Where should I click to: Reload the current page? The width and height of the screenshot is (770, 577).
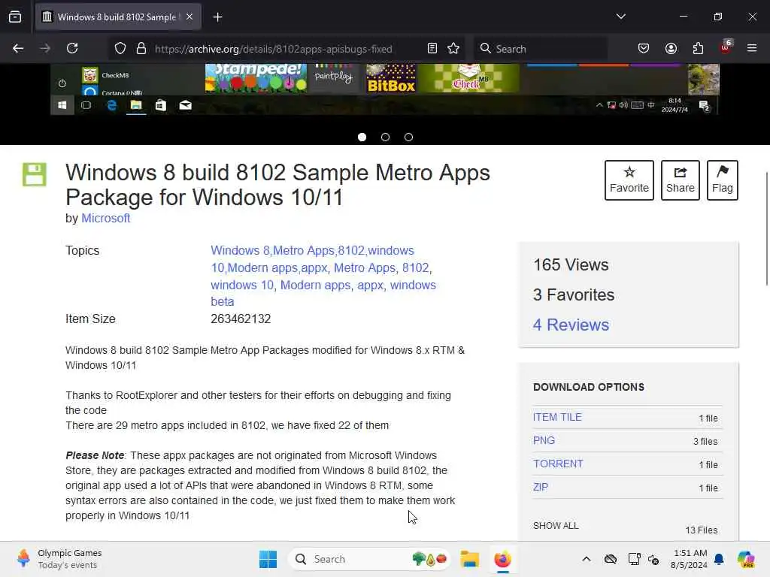click(72, 48)
